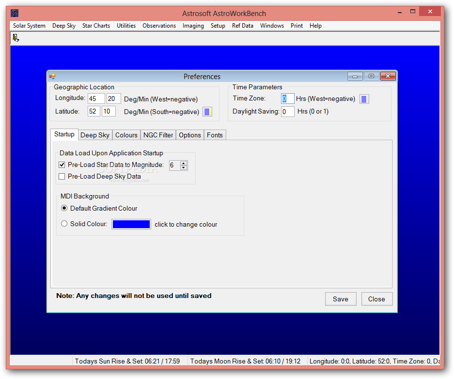Image resolution: width=454 pixels, height=379 pixels.
Task: Switch to the Fonts tab
Action: coord(215,135)
